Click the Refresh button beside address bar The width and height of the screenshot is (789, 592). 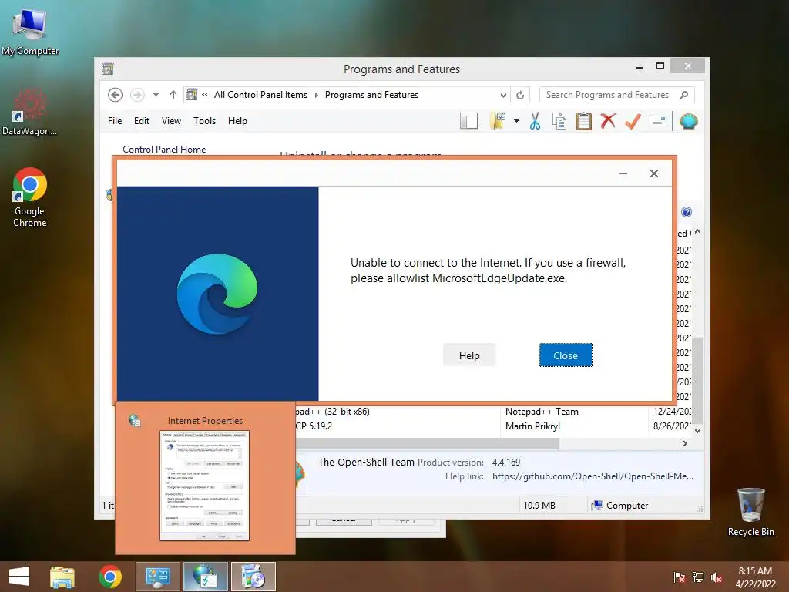[520, 95]
